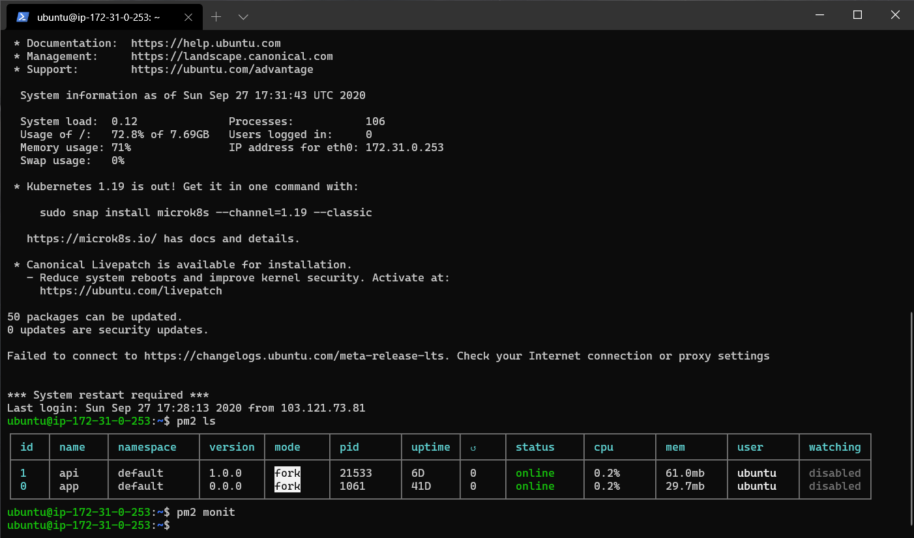Click the https://ubuntu.com/livepatch link
This screenshot has width=914, height=538.
(x=131, y=291)
